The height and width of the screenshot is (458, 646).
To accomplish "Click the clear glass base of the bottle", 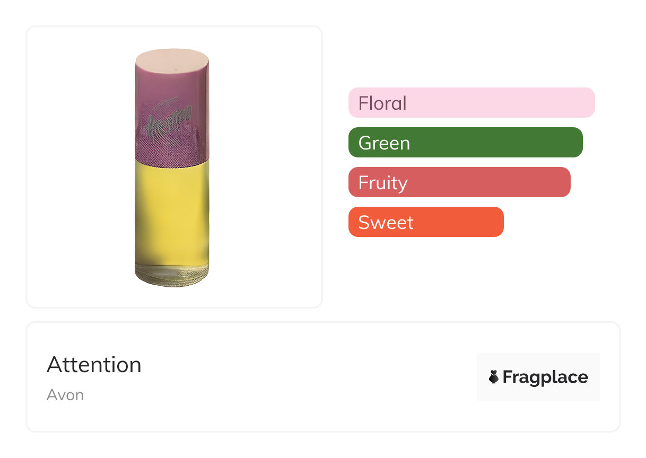I will tap(171, 277).
